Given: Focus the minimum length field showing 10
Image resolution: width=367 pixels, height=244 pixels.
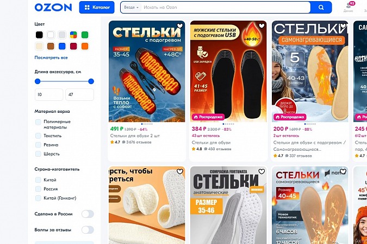Looking at the screenshot, I should pos(49,94).
